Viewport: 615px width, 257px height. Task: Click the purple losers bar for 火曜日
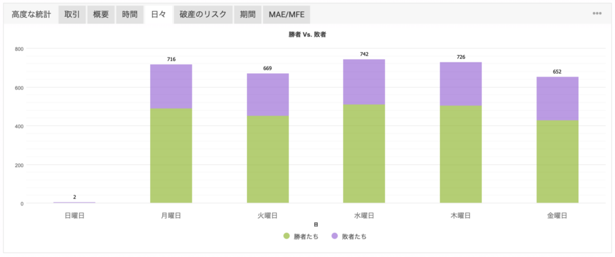point(268,95)
